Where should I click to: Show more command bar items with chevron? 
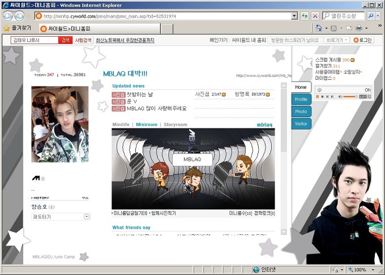tap(380, 25)
